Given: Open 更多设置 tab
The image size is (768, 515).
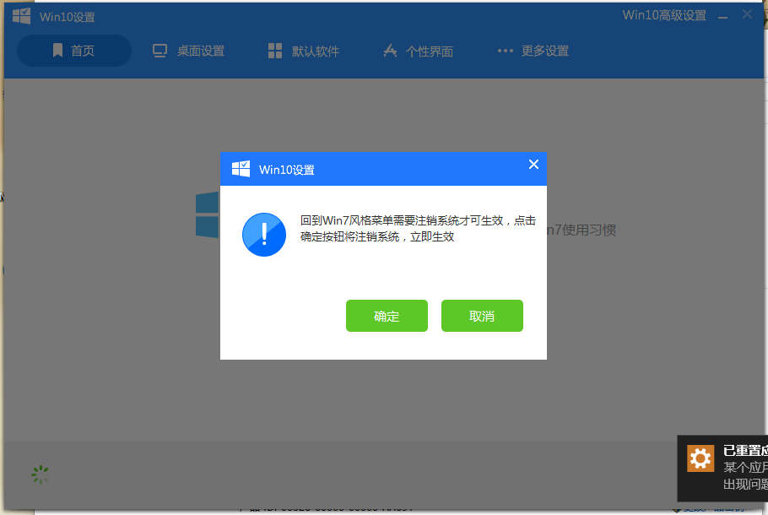Looking at the screenshot, I should pos(533,51).
